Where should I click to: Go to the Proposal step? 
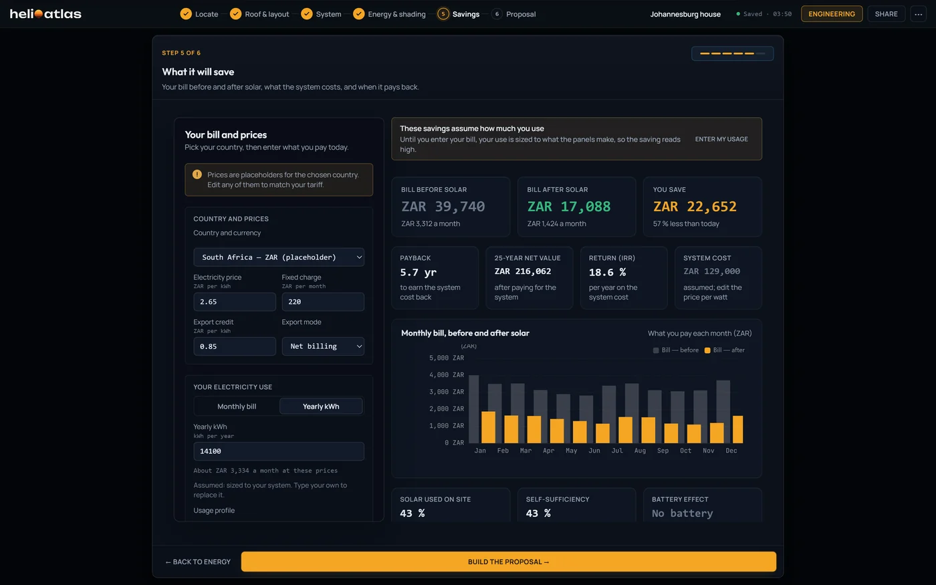tap(513, 14)
